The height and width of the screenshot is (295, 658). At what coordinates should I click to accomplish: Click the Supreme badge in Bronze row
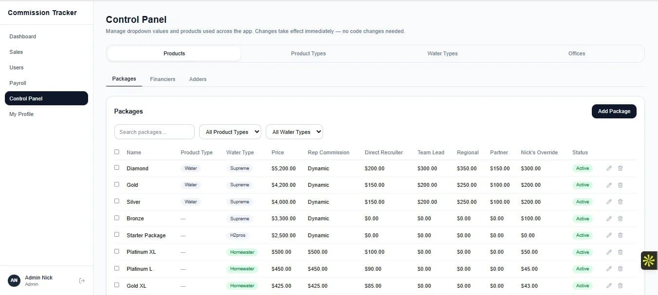(x=240, y=218)
